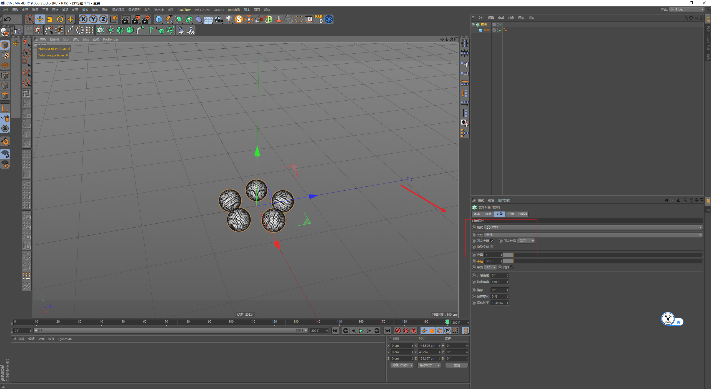
Task: Open Edit Render Settings gear clapperboard
Action: [x=146, y=19]
